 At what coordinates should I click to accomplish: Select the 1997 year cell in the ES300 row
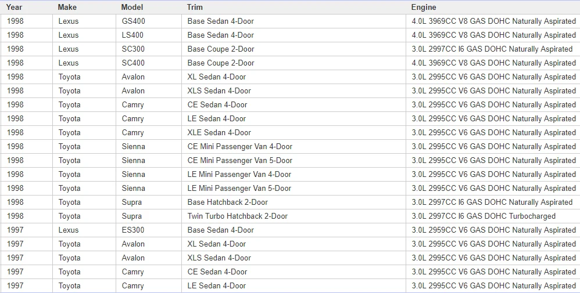(26, 230)
